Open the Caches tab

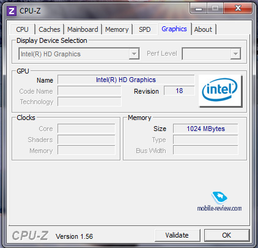tap(50, 29)
